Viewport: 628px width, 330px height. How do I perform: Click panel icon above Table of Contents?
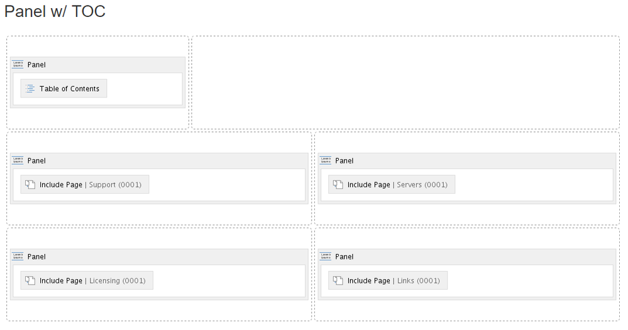click(18, 65)
